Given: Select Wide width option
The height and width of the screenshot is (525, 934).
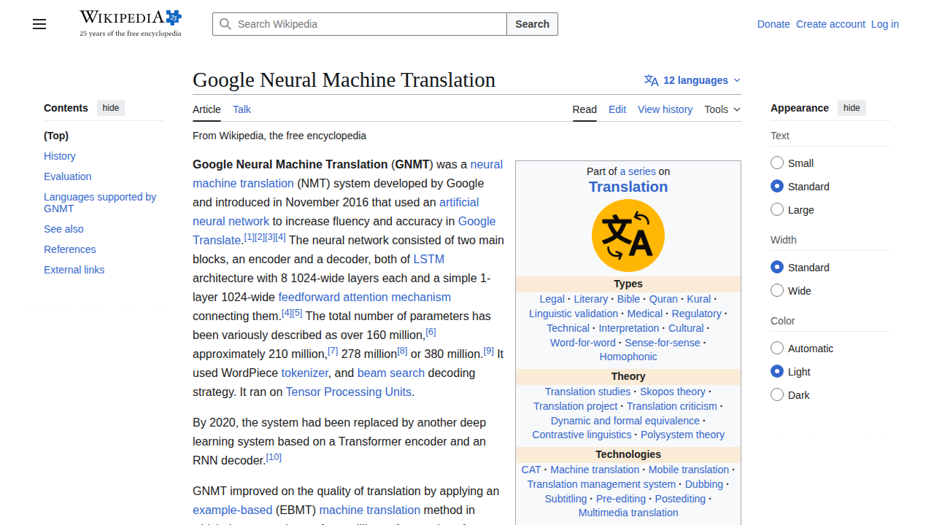Looking at the screenshot, I should tap(777, 290).
